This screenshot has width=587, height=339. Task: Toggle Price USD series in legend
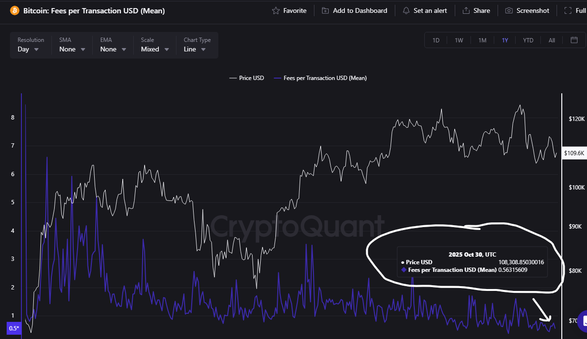click(246, 78)
